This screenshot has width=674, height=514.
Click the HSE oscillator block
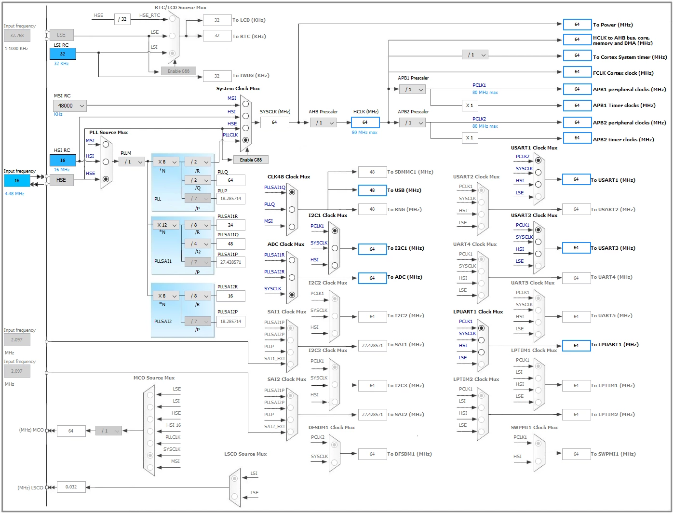point(62,180)
